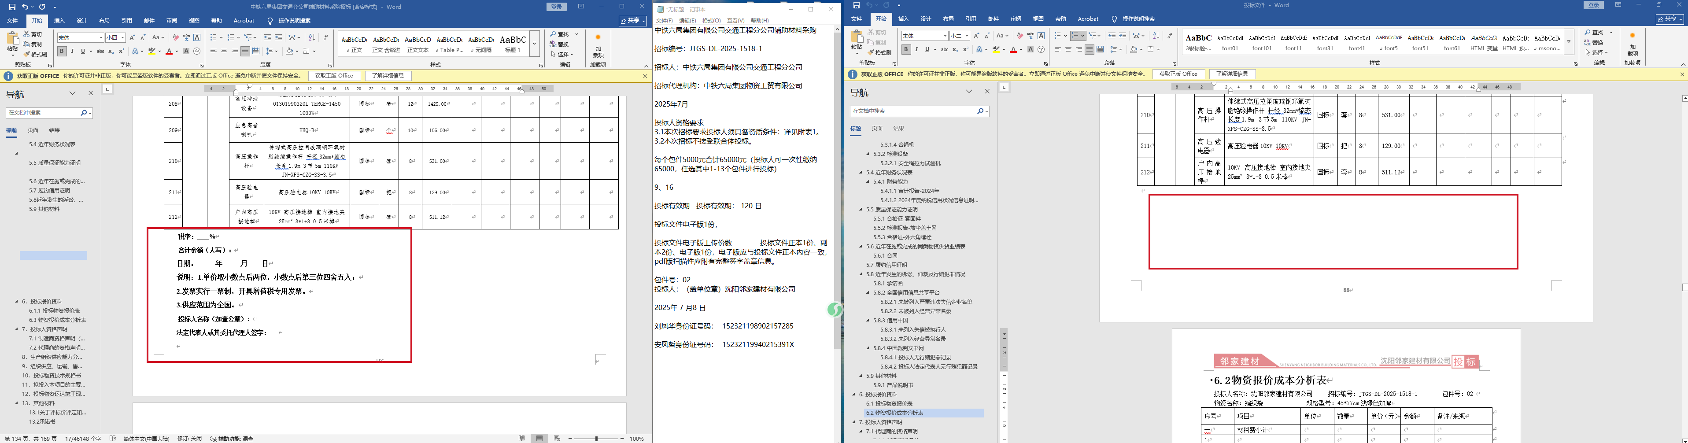
Task: Open font size dropdown in right Word
Action: [x=967, y=36]
